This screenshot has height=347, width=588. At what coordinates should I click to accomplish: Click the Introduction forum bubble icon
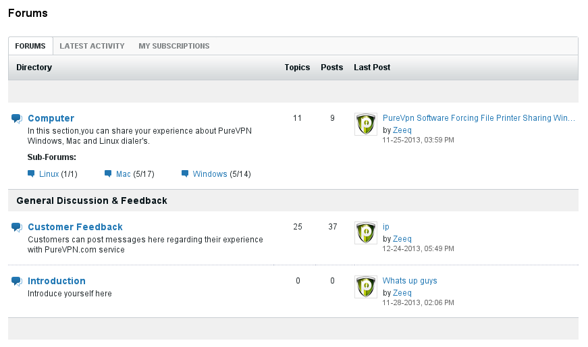(x=17, y=282)
